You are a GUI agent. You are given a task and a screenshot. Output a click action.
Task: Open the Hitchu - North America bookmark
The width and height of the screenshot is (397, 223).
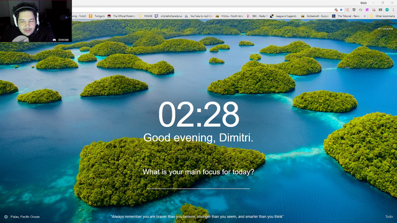pyautogui.click(x=230, y=16)
